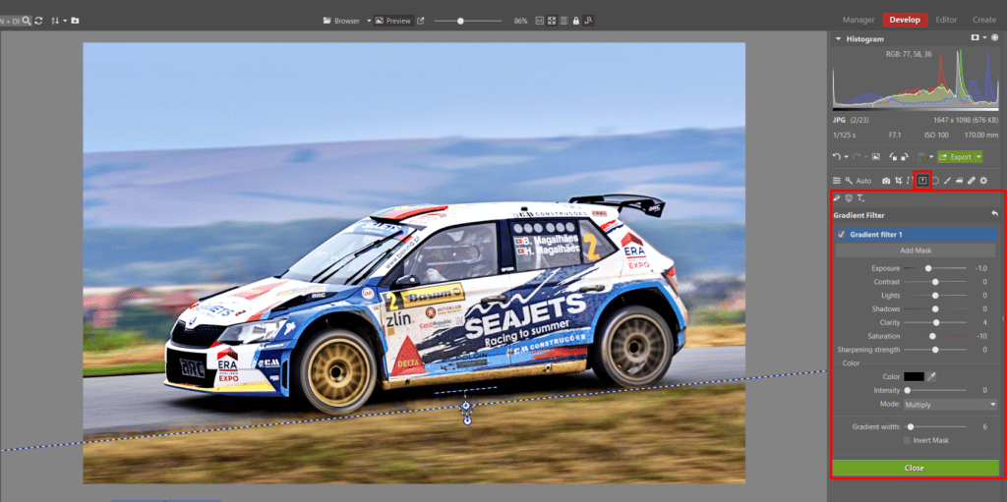Collapse the Histogram panel triangle
The width and height of the screenshot is (1007, 502).
click(x=838, y=39)
